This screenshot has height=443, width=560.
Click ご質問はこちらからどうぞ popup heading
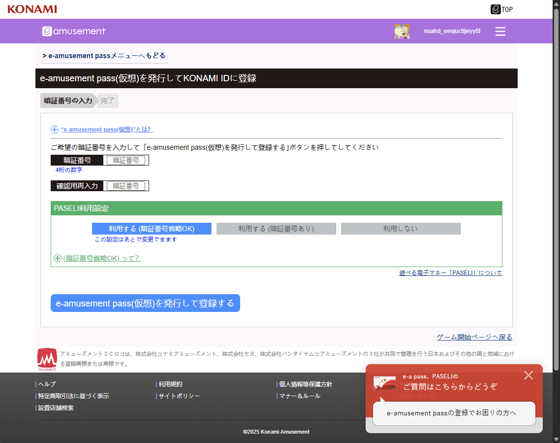pyautogui.click(x=450, y=387)
